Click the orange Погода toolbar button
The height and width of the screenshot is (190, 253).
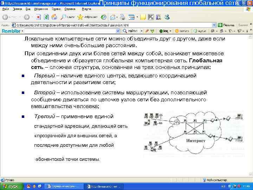[182, 31]
